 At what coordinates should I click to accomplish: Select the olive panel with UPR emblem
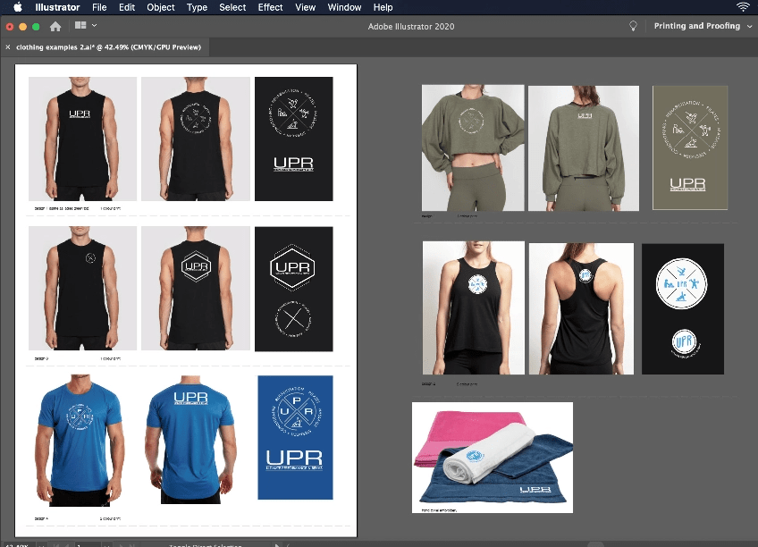click(x=690, y=147)
